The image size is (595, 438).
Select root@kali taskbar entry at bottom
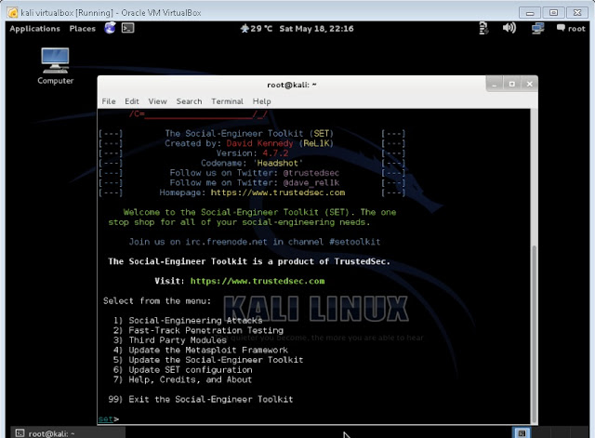68,433
